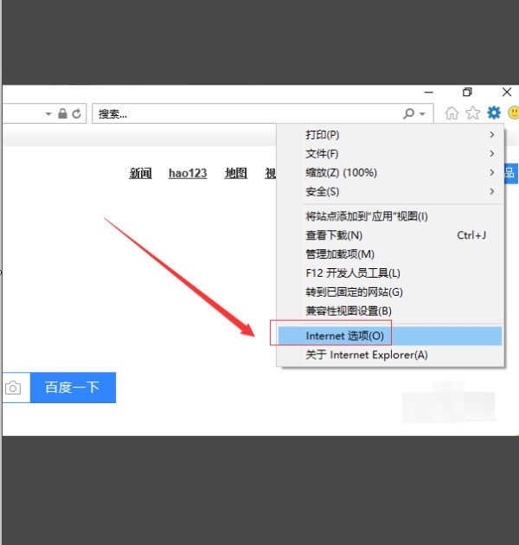519x545 pixels.
Task: Open F12 开发人员工具(L)
Action: click(390, 273)
